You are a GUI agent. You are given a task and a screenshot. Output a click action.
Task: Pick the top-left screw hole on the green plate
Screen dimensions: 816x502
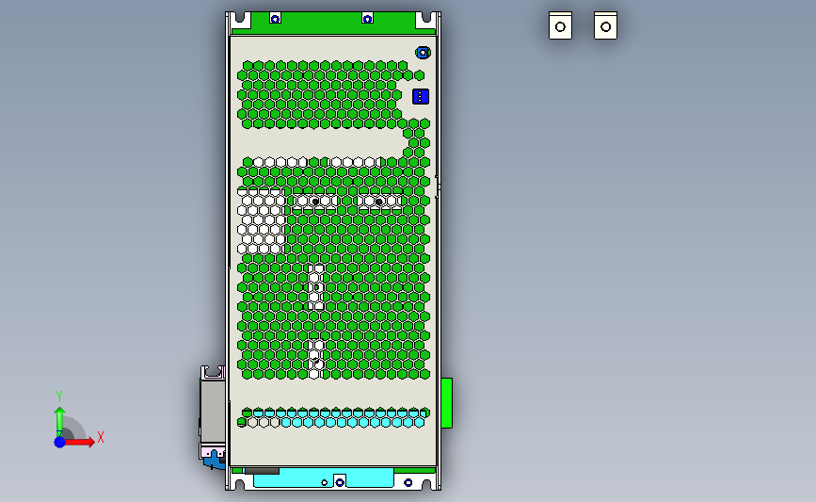276,19
